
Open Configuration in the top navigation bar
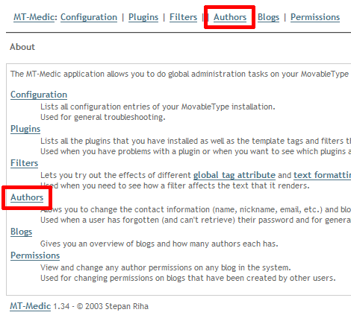point(89,17)
